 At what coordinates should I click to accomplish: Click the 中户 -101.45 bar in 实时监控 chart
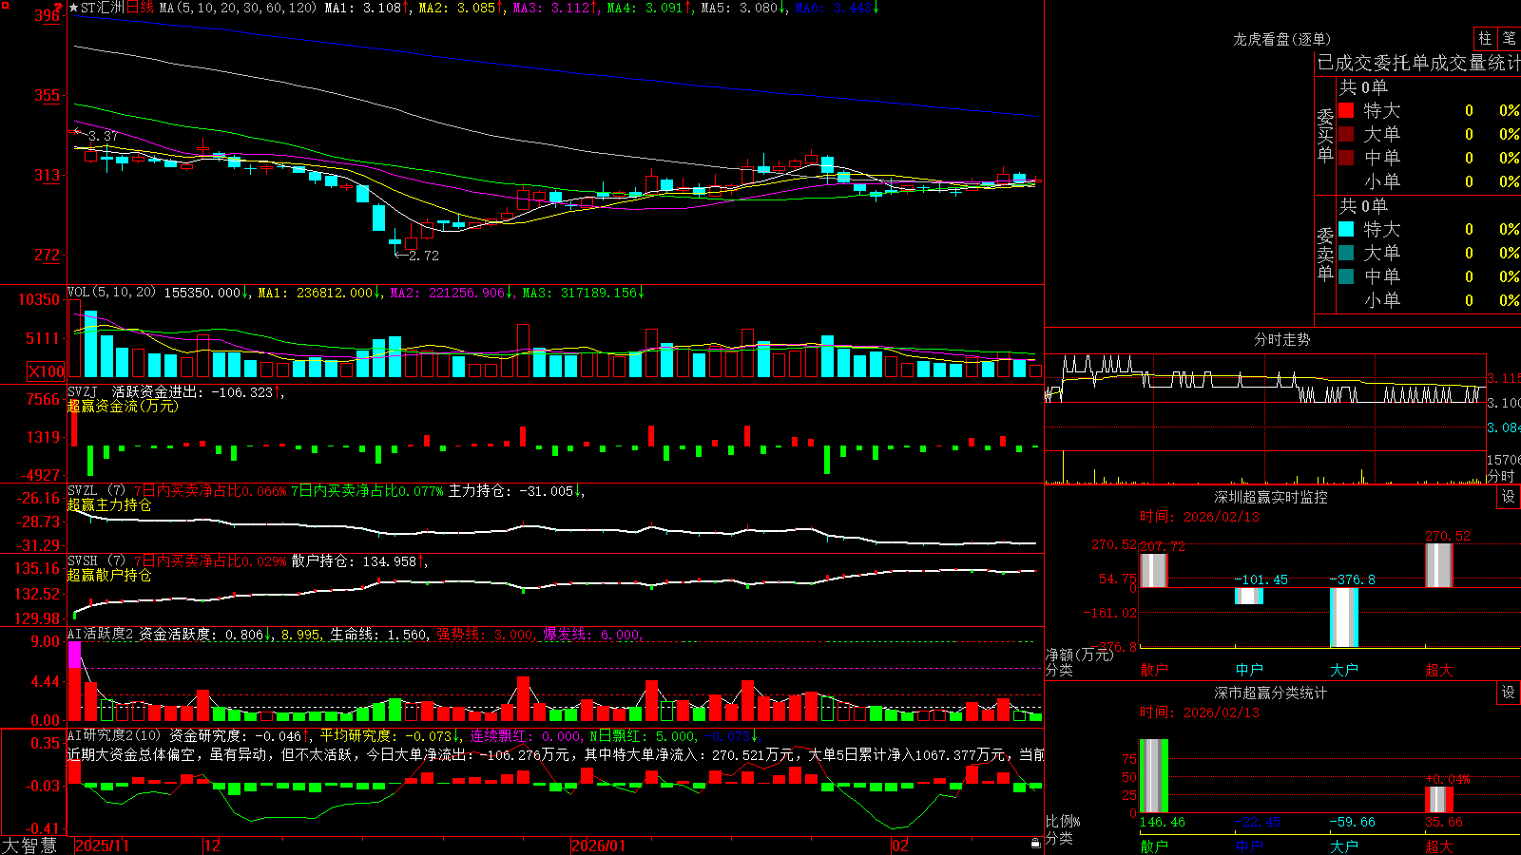(x=1248, y=596)
